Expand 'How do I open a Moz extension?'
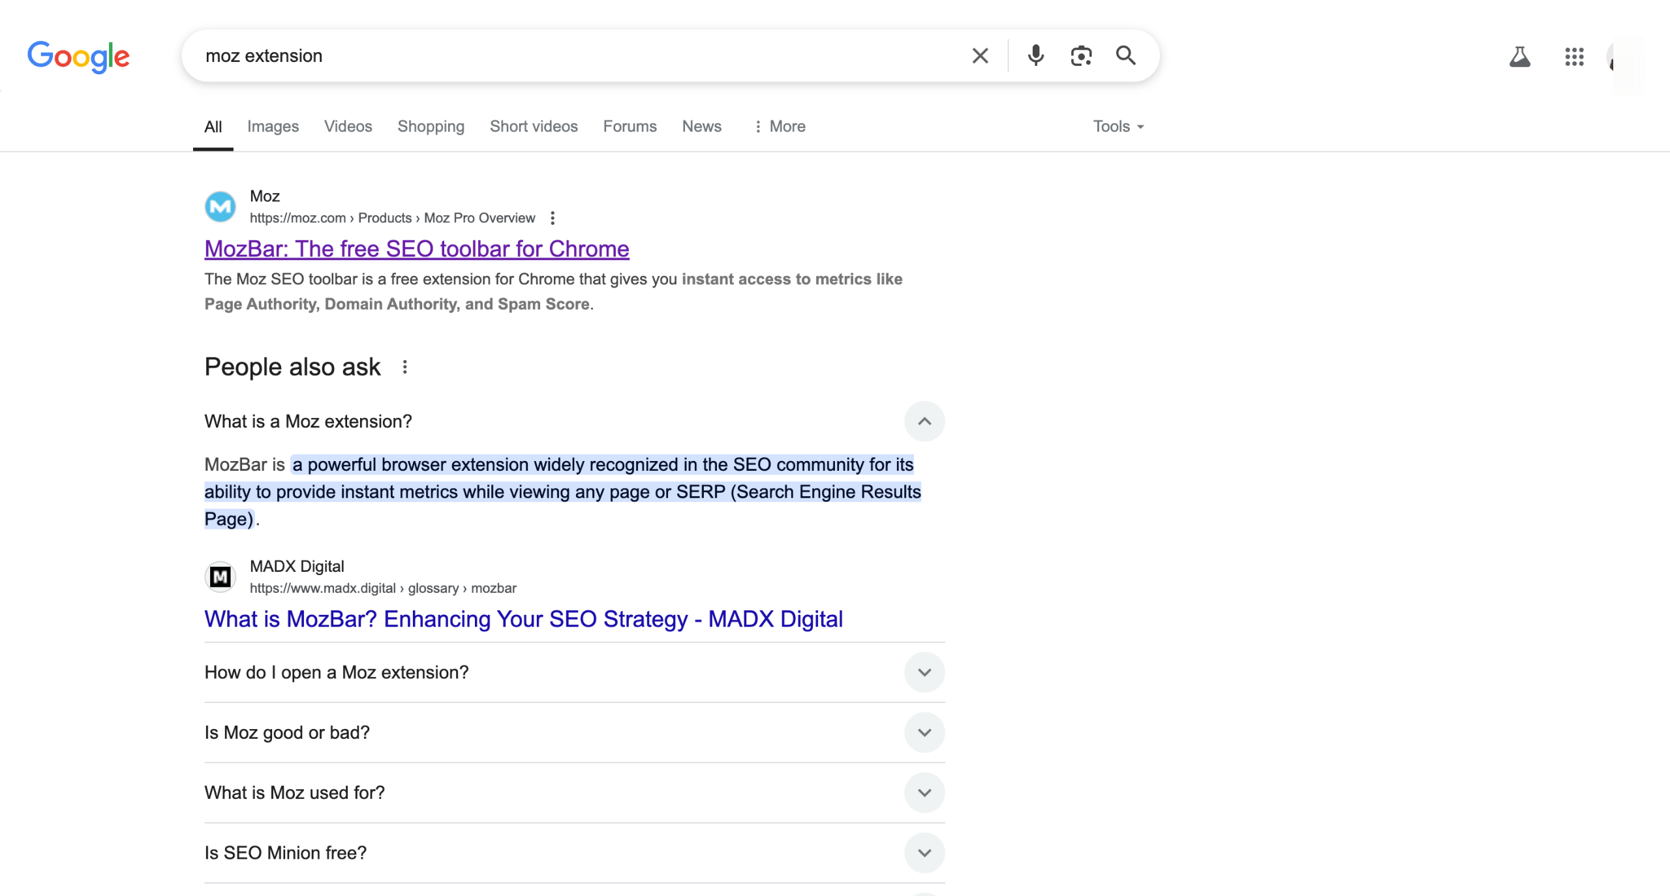The height and width of the screenshot is (896, 1670). pos(924,672)
